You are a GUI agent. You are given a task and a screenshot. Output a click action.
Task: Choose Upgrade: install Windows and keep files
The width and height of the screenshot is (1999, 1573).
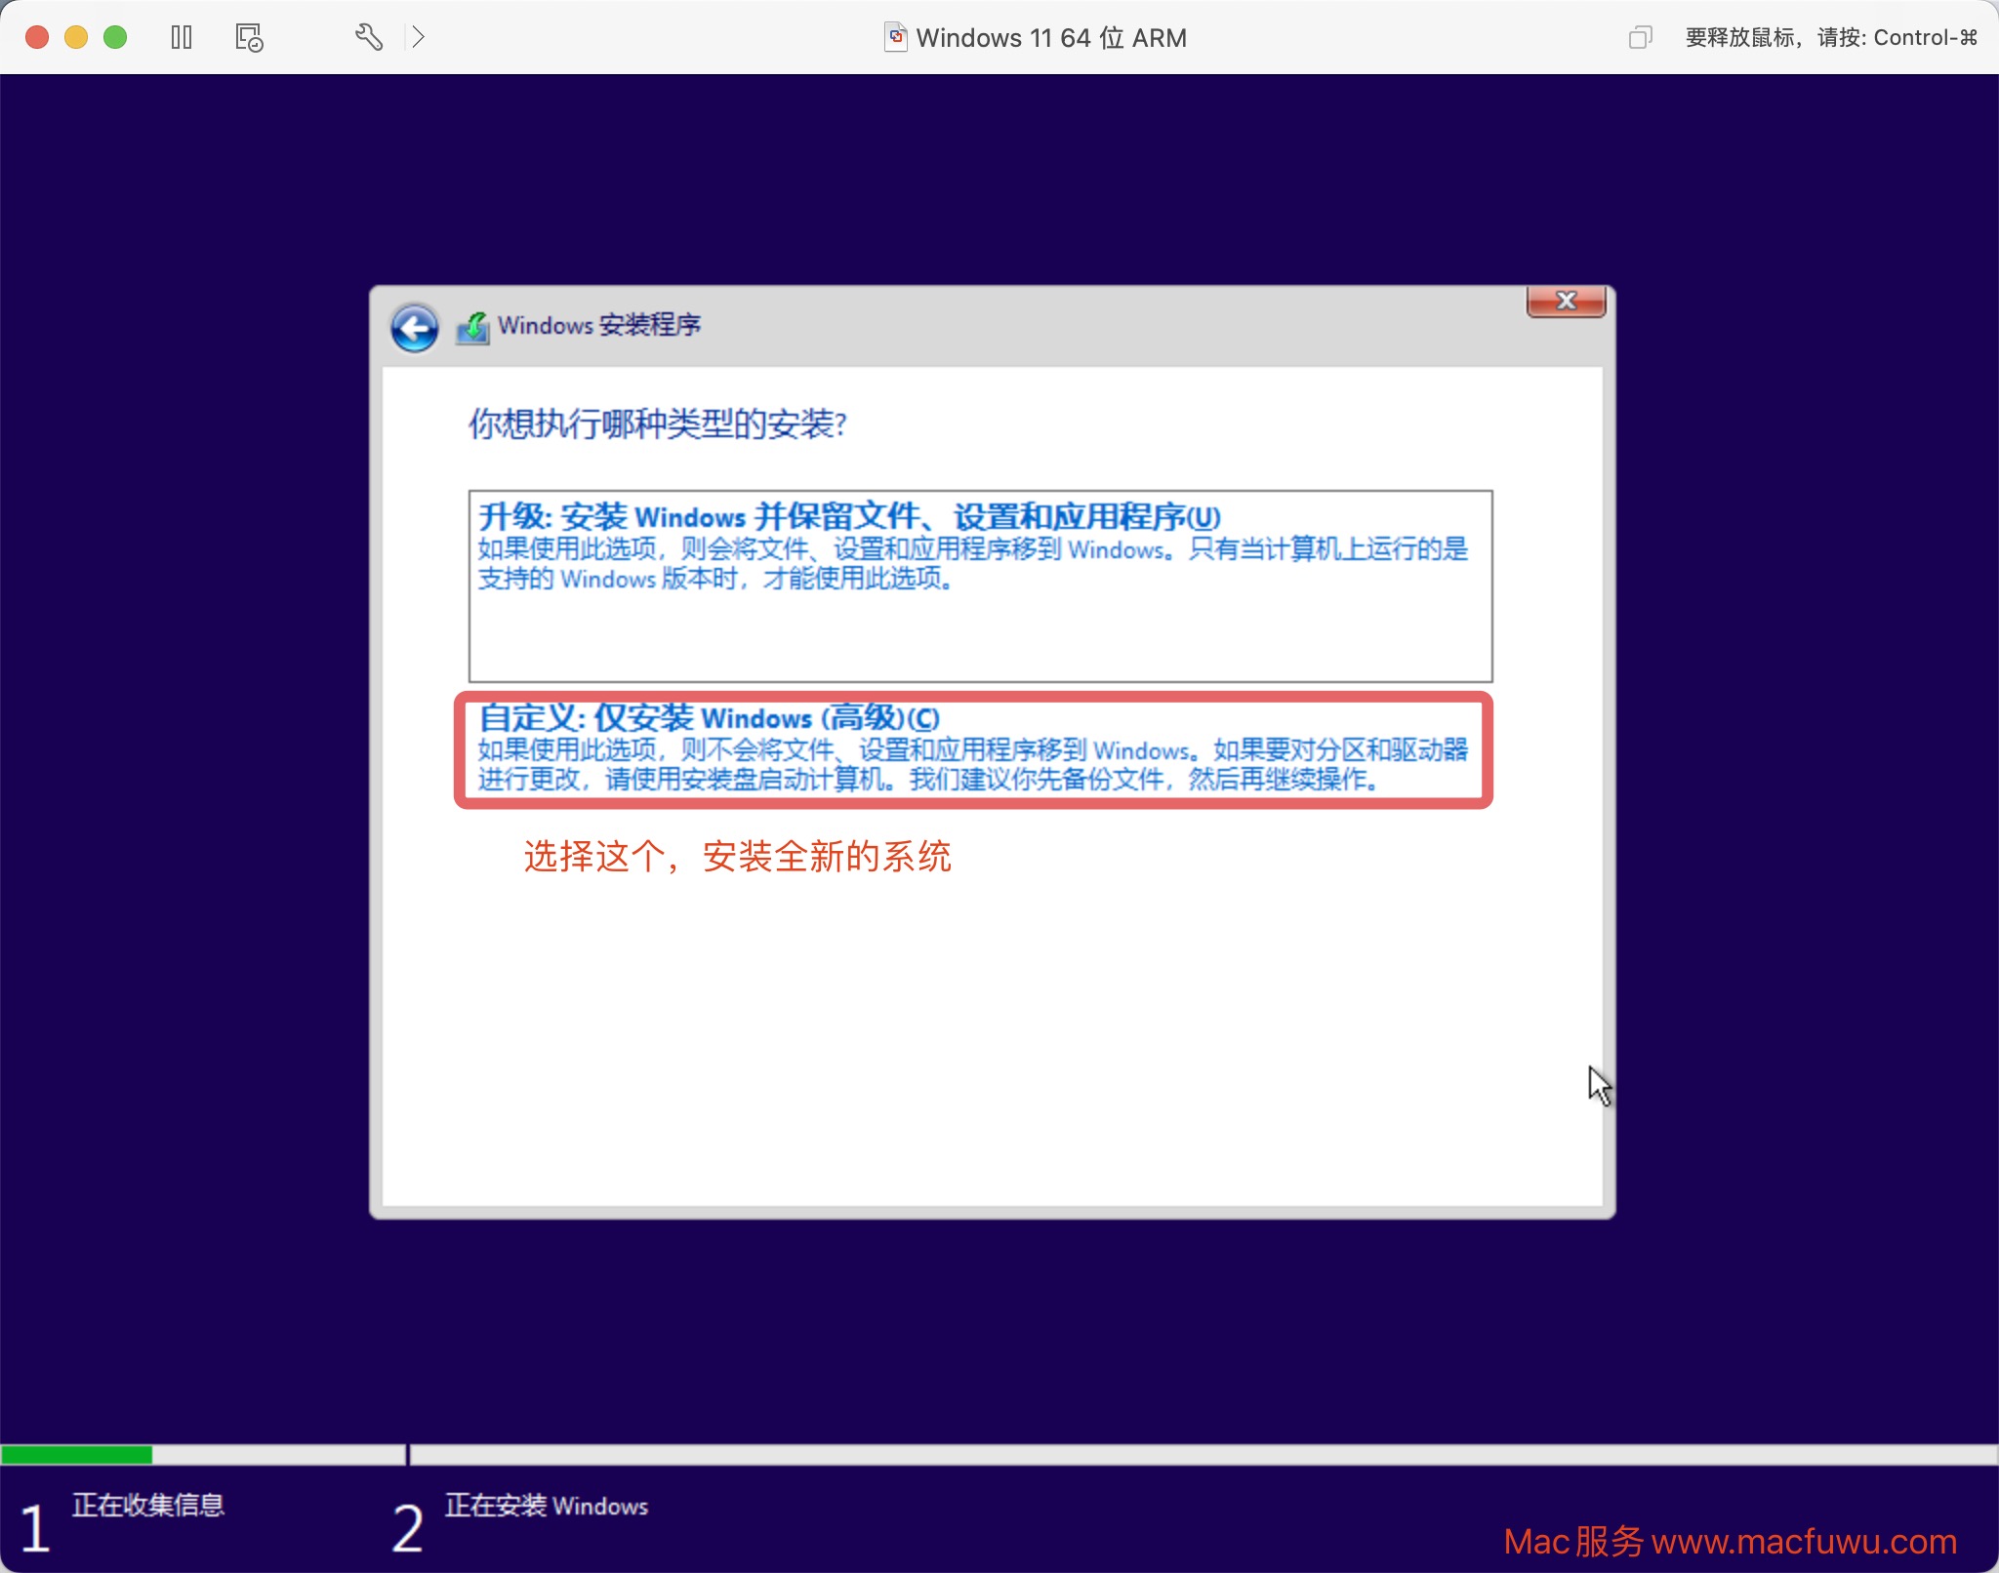click(x=980, y=585)
